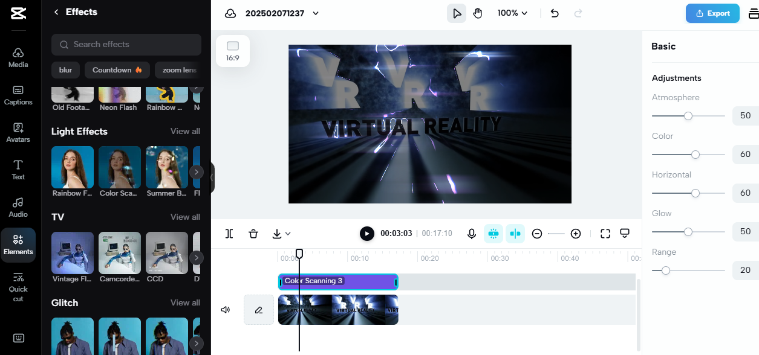Screen dimensions: 759x355
Task: Mute the video track audio
Action: tap(226, 309)
